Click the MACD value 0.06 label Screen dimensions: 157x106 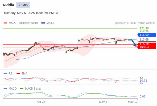tap(142, 96)
